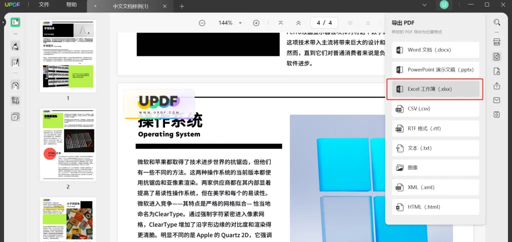The height and width of the screenshot is (242, 512).
Task: Export as 图像 image format
Action: tap(435, 168)
